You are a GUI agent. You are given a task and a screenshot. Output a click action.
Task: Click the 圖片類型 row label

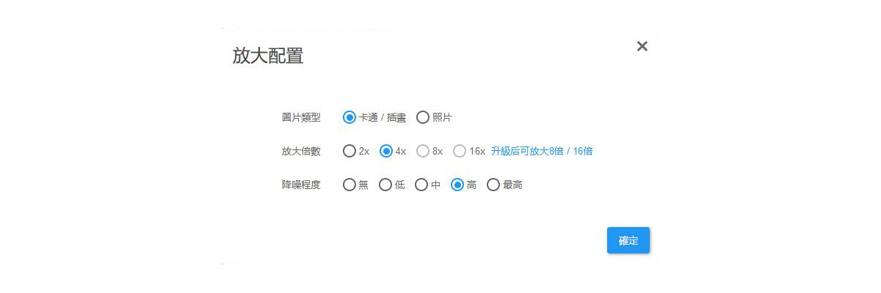[x=301, y=117]
